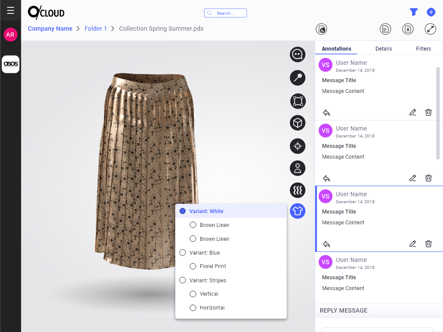This screenshot has width=443, height=332.
Task: Switch to the Details tab
Action: coord(383,49)
